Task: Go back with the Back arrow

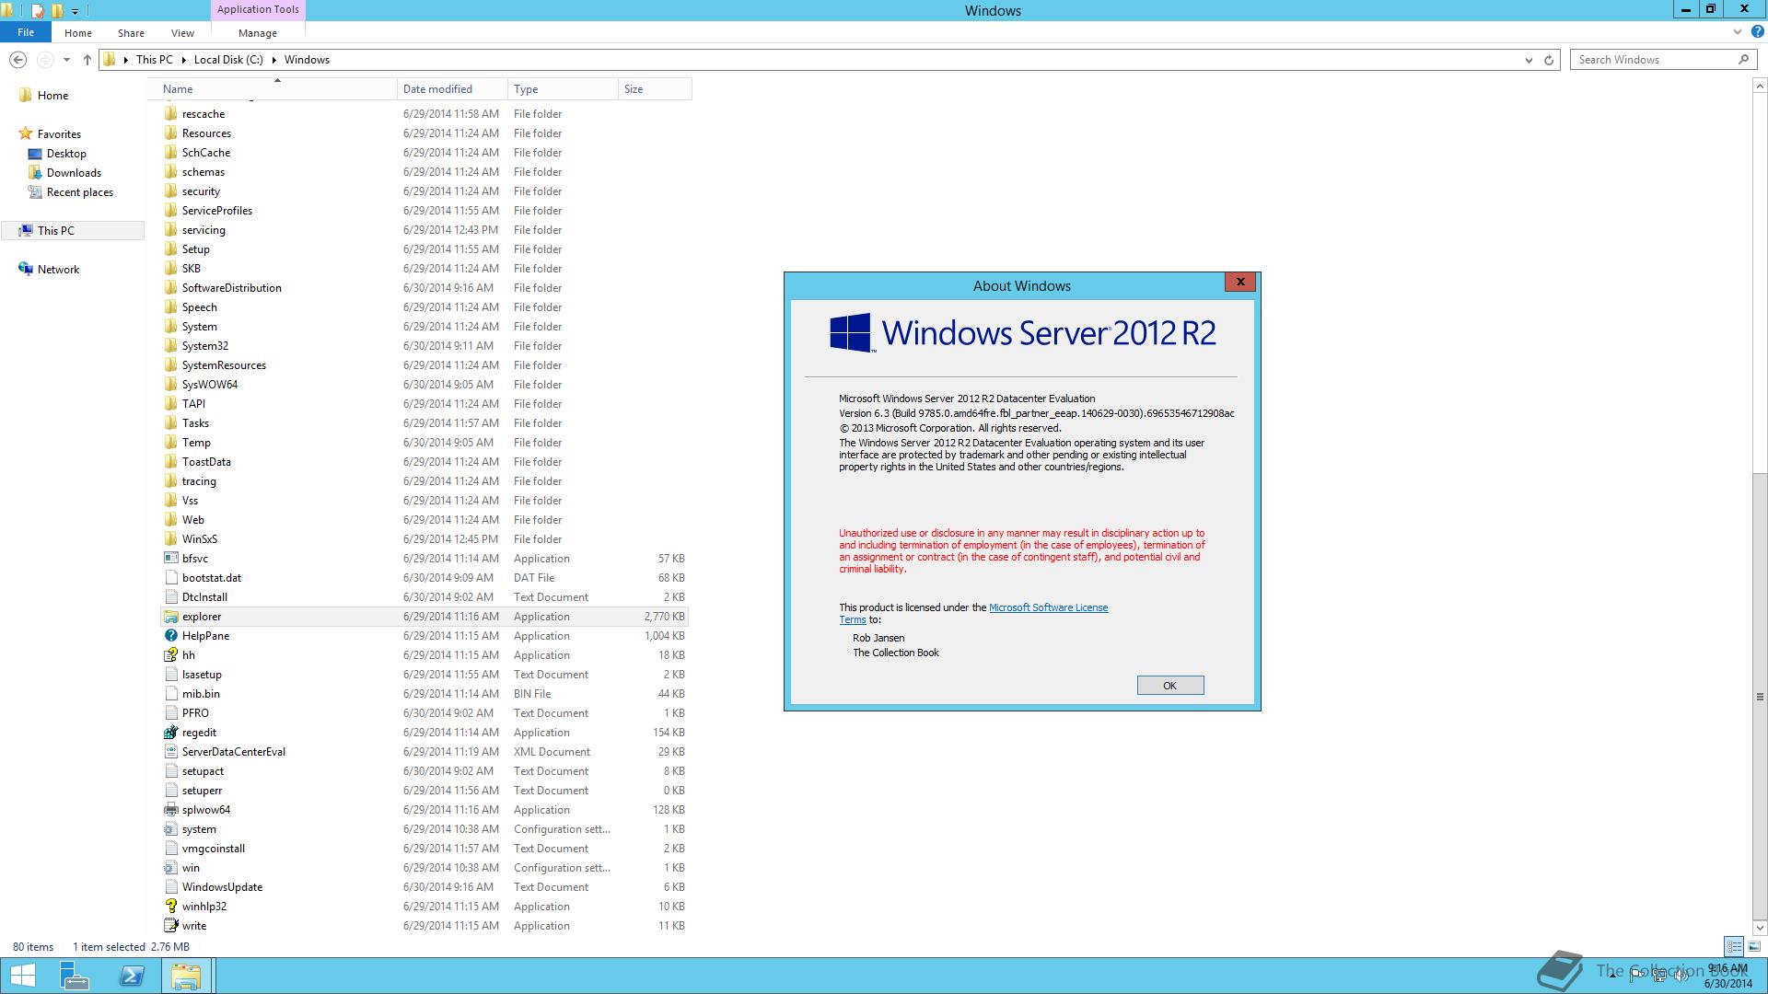Action: [x=17, y=60]
